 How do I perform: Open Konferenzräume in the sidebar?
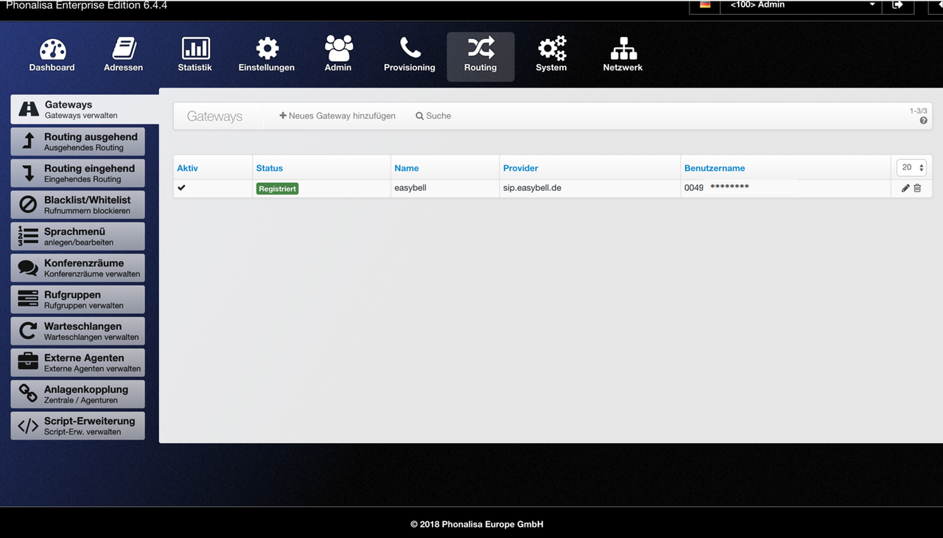coord(77,268)
